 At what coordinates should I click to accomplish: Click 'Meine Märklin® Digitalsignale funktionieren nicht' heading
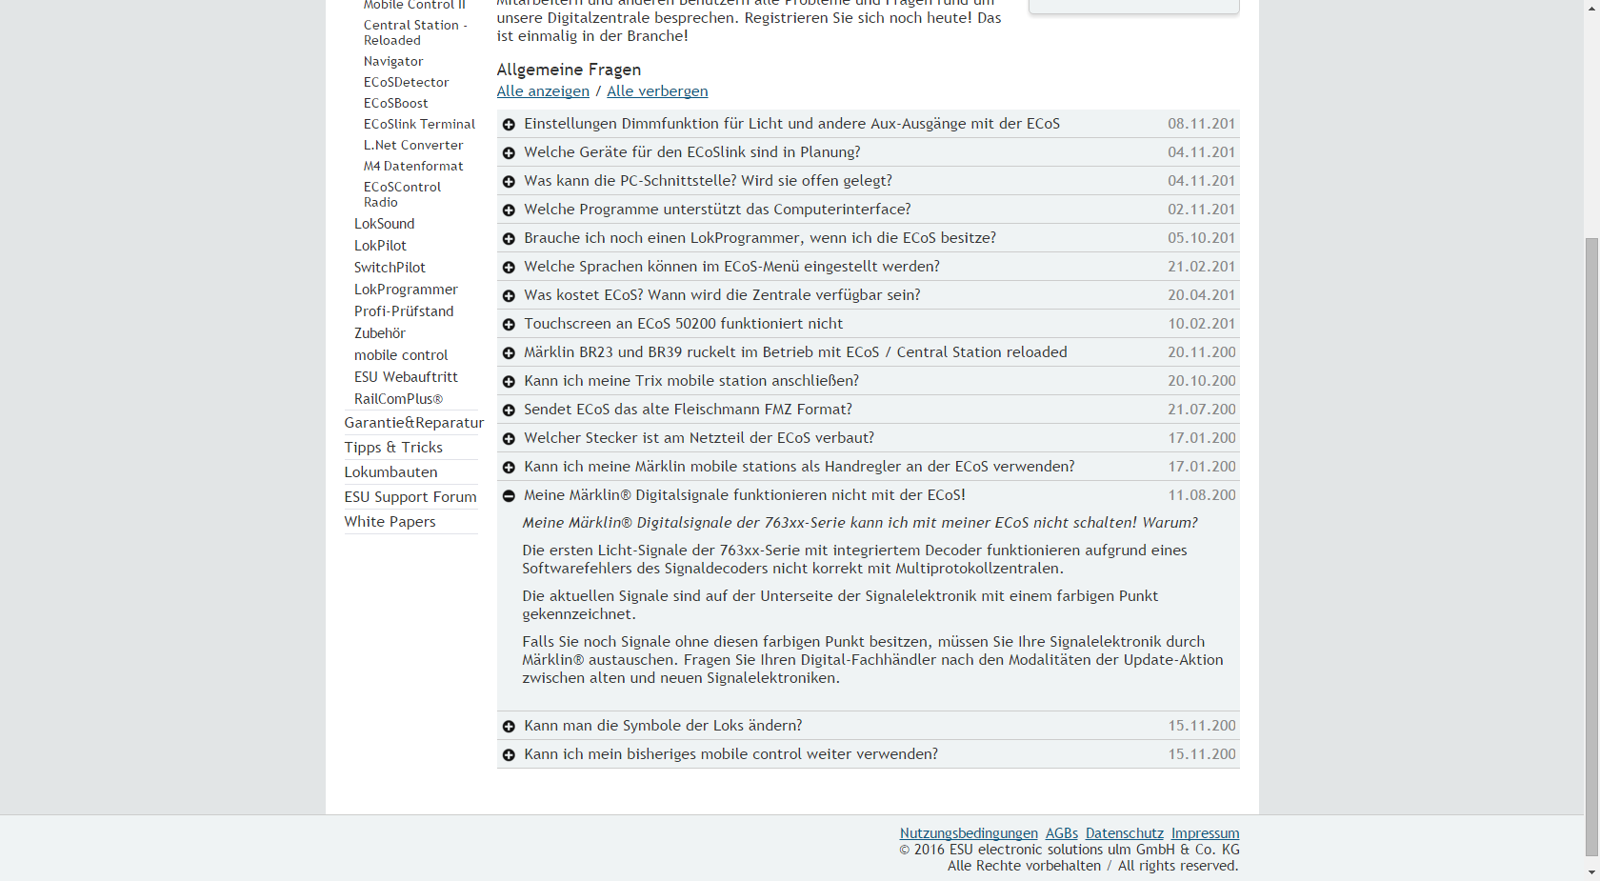(x=745, y=495)
